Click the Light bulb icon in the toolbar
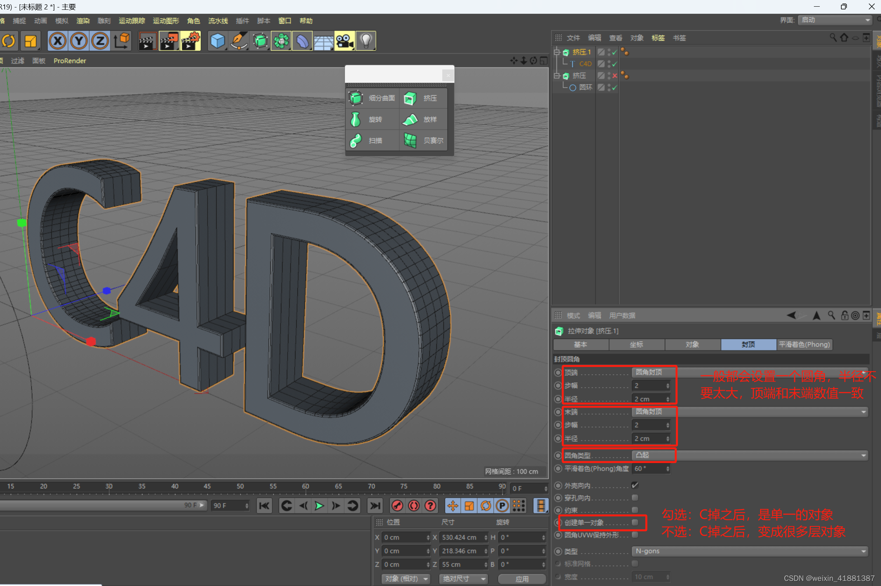 pyautogui.click(x=366, y=40)
